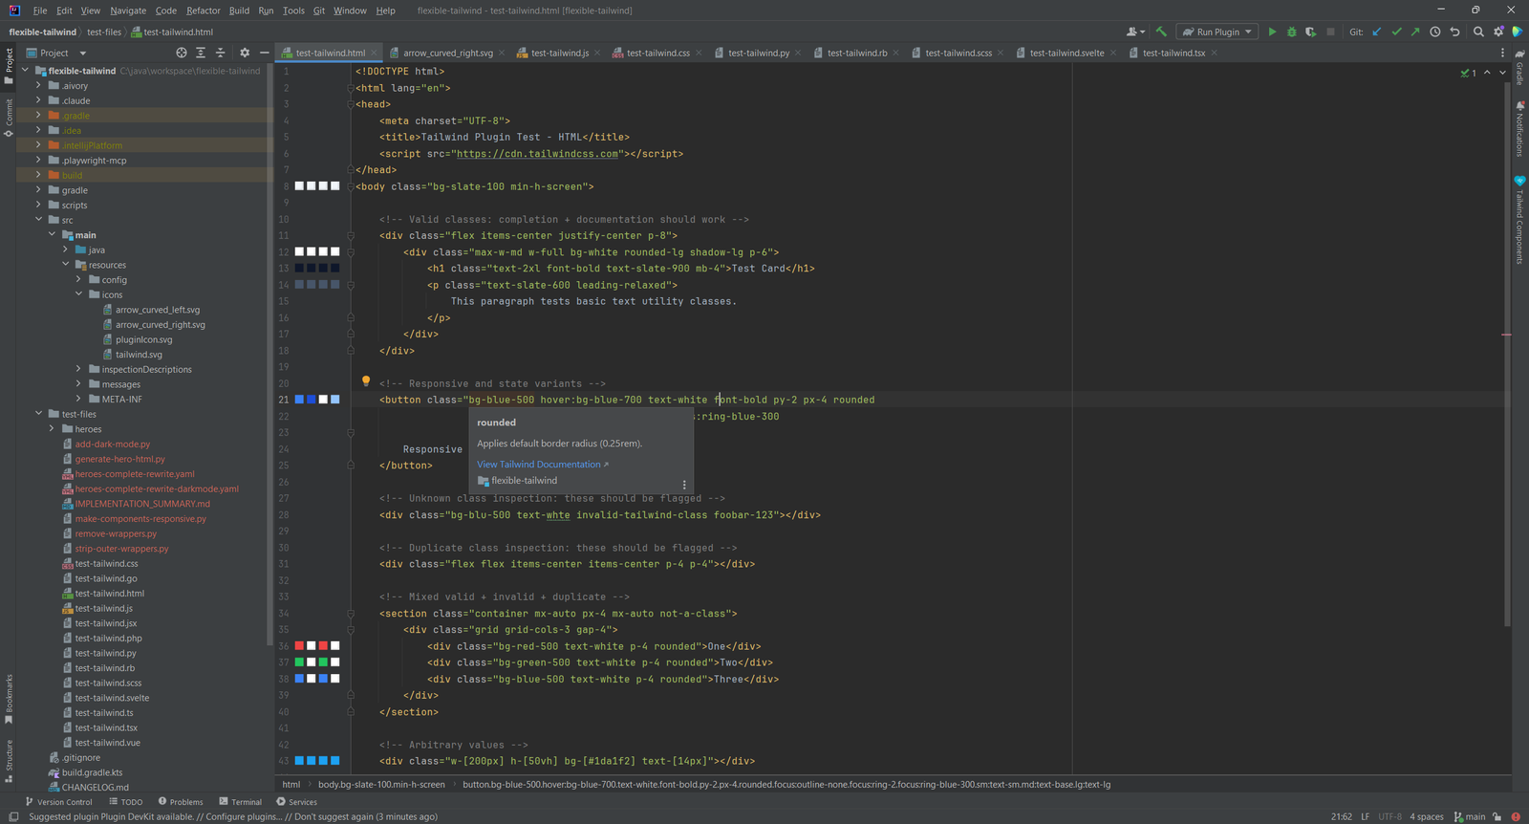
Task: Commit changes with the Git checkmark icon
Action: pos(1396,32)
